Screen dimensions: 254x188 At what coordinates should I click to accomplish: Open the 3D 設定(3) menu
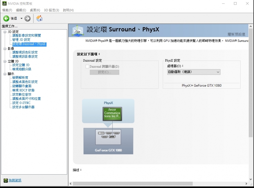[52, 10]
